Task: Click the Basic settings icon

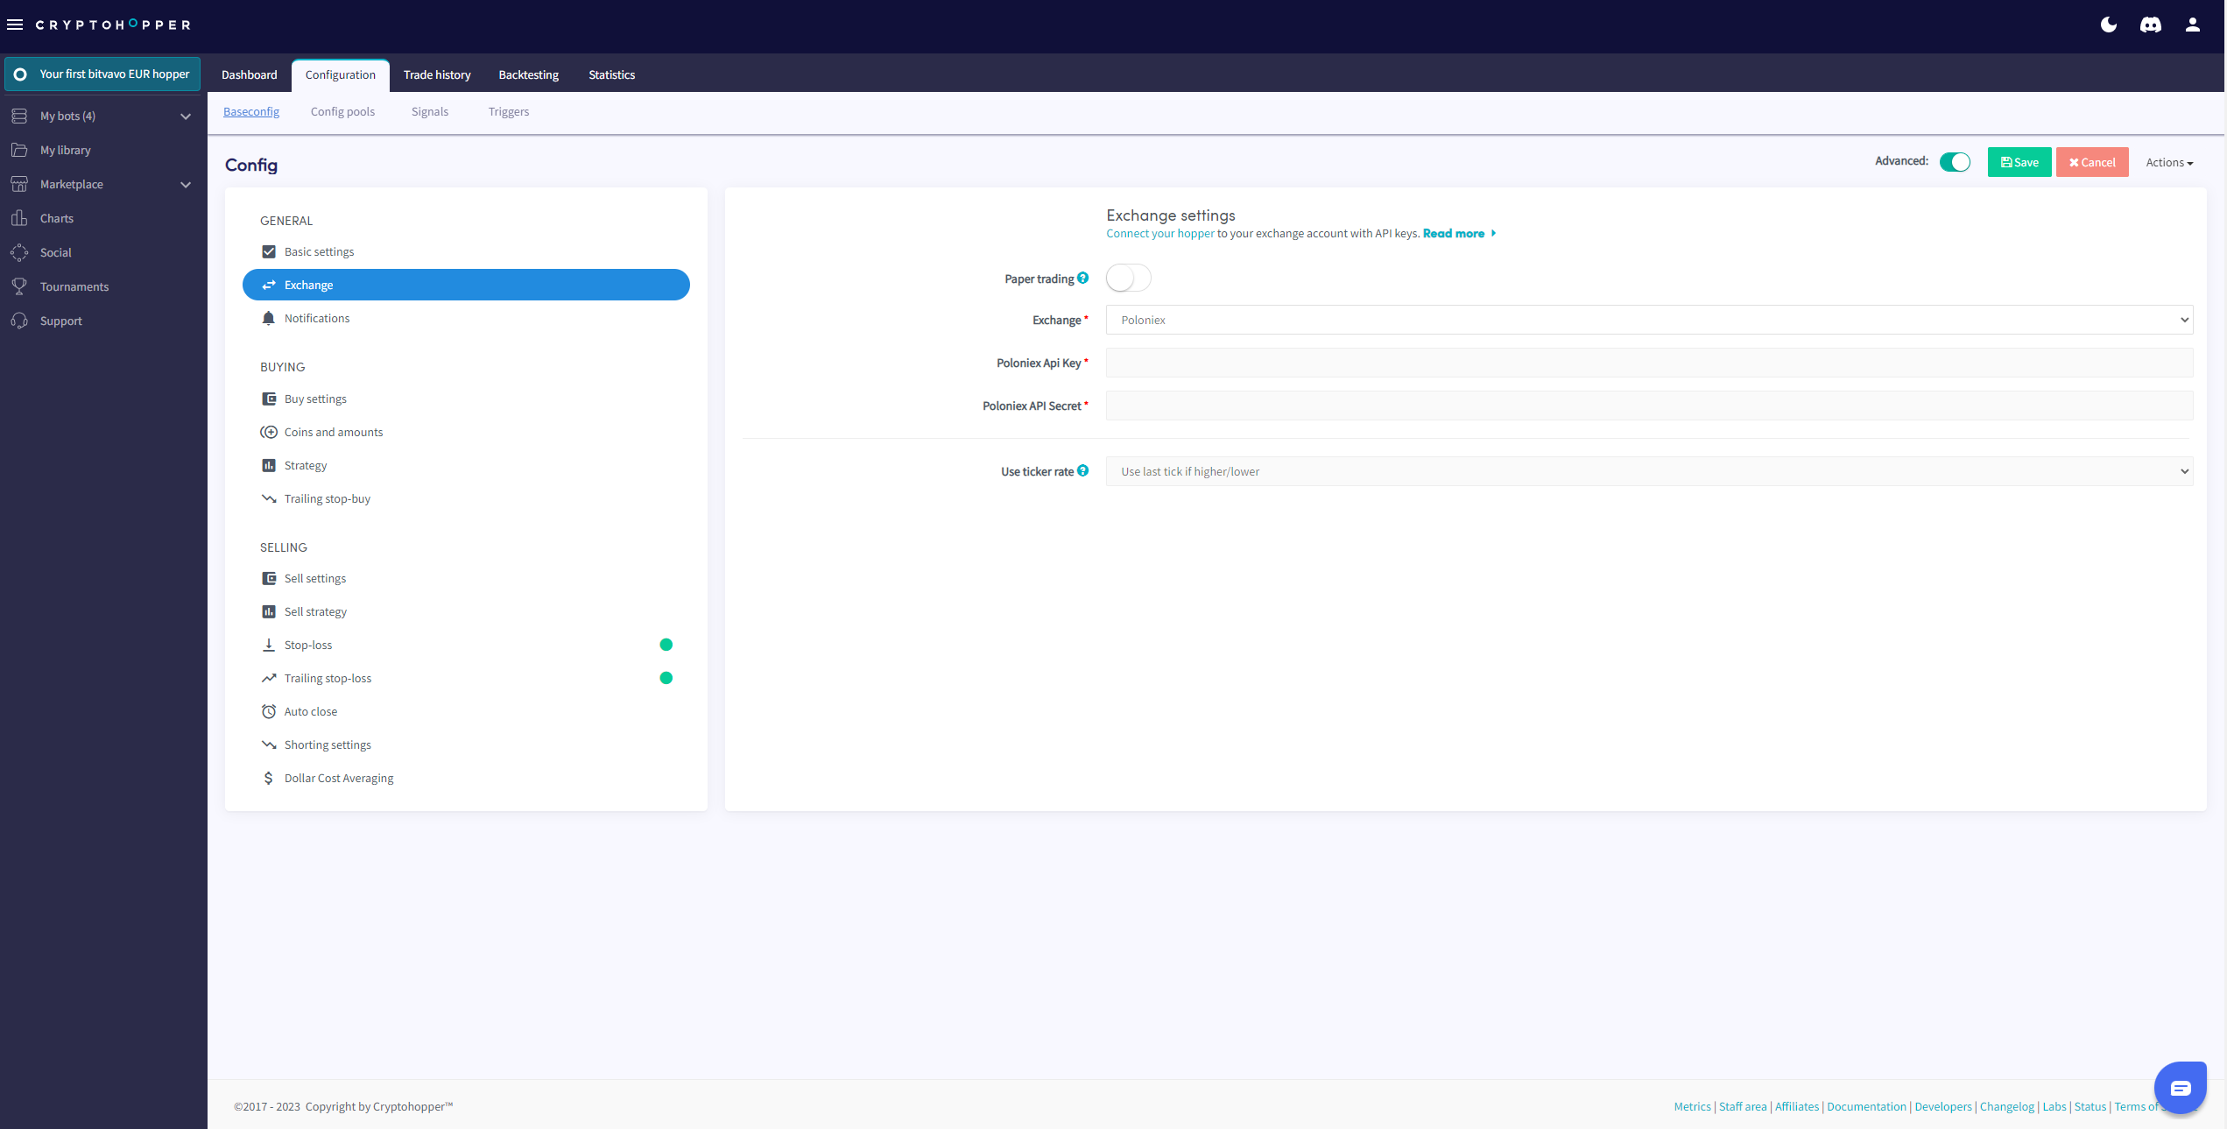Action: [x=268, y=250]
